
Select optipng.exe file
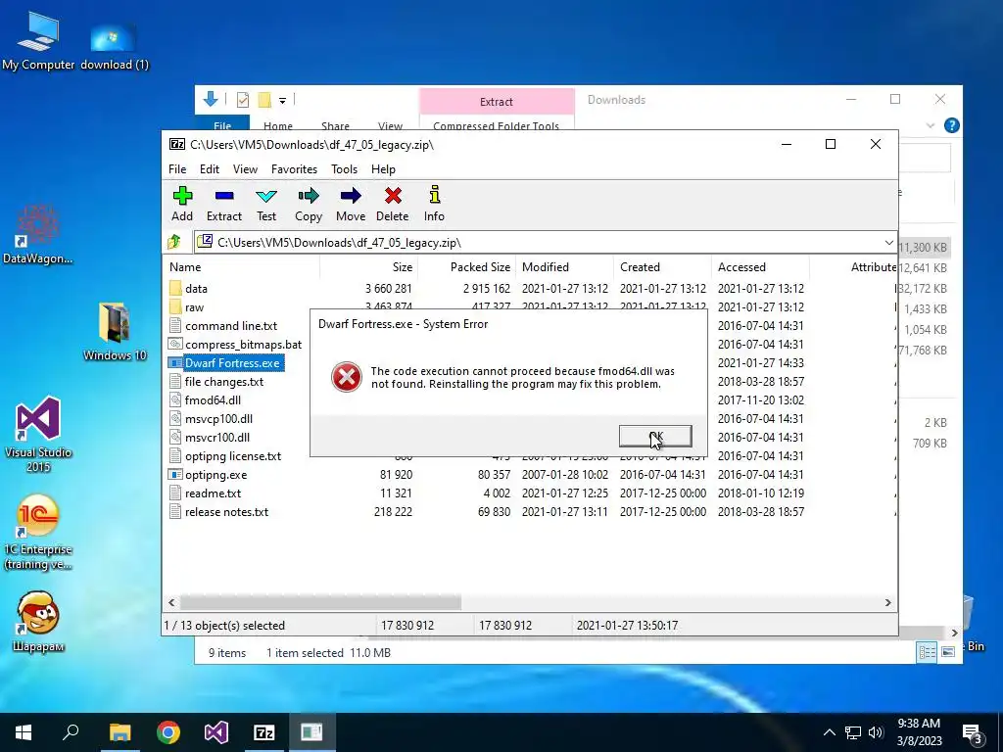coord(215,475)
